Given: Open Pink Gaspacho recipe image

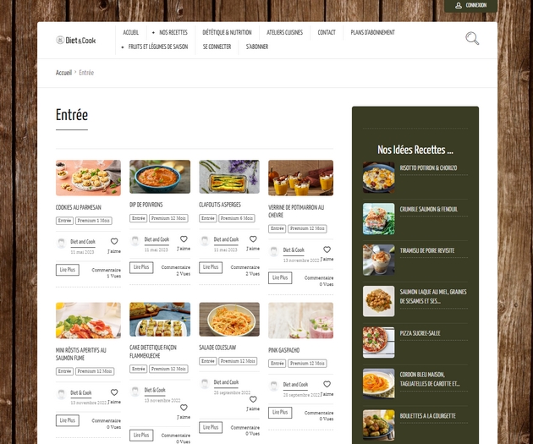Looking at the screenshot, I should (301, 321).
